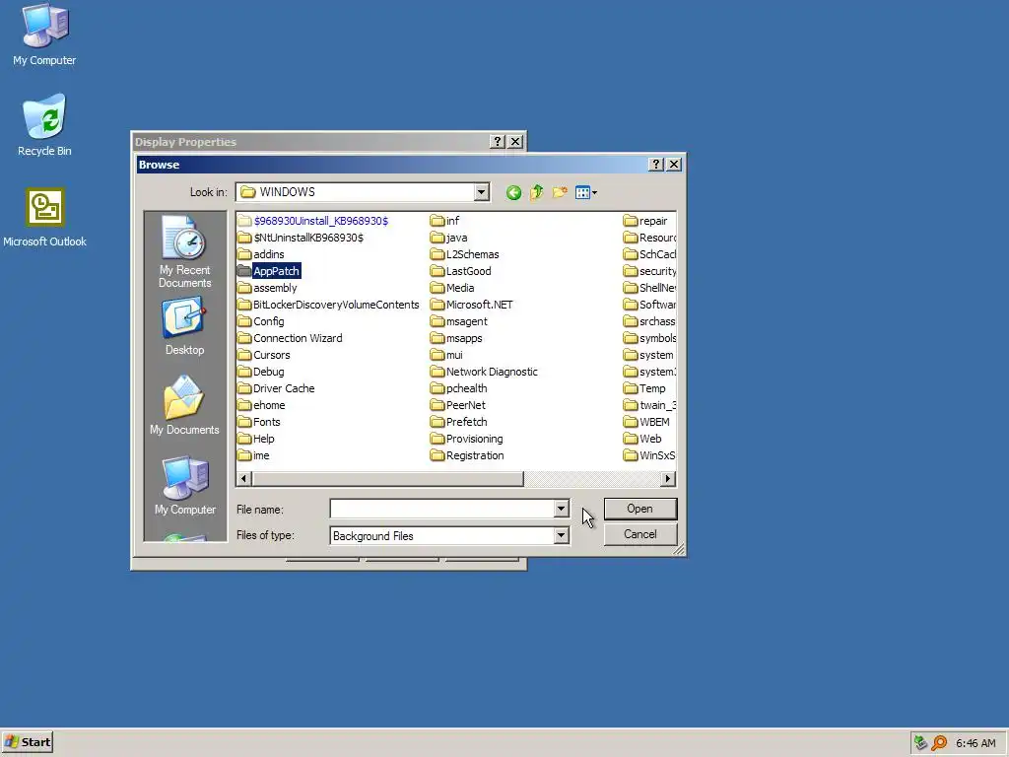Click the horizontal scrollbar left arrow
The image size is (1009, 757).
pyautogui.click(x=244, y=478)
